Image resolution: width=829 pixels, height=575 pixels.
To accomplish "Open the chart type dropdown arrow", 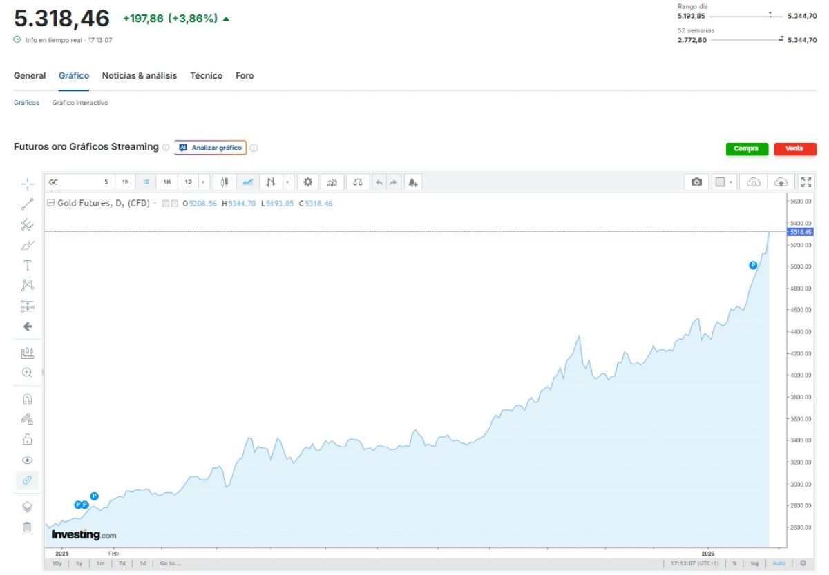I will pyautogui.click(x=287, y=182).
